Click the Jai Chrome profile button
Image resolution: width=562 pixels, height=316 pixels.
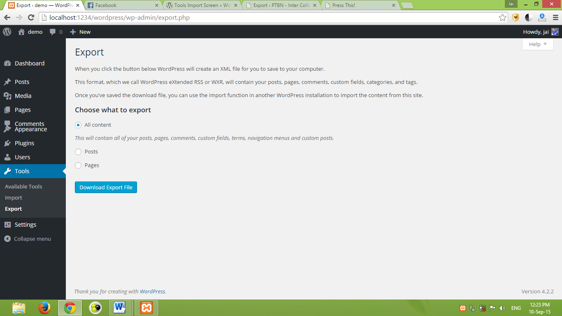pos(511,4)
